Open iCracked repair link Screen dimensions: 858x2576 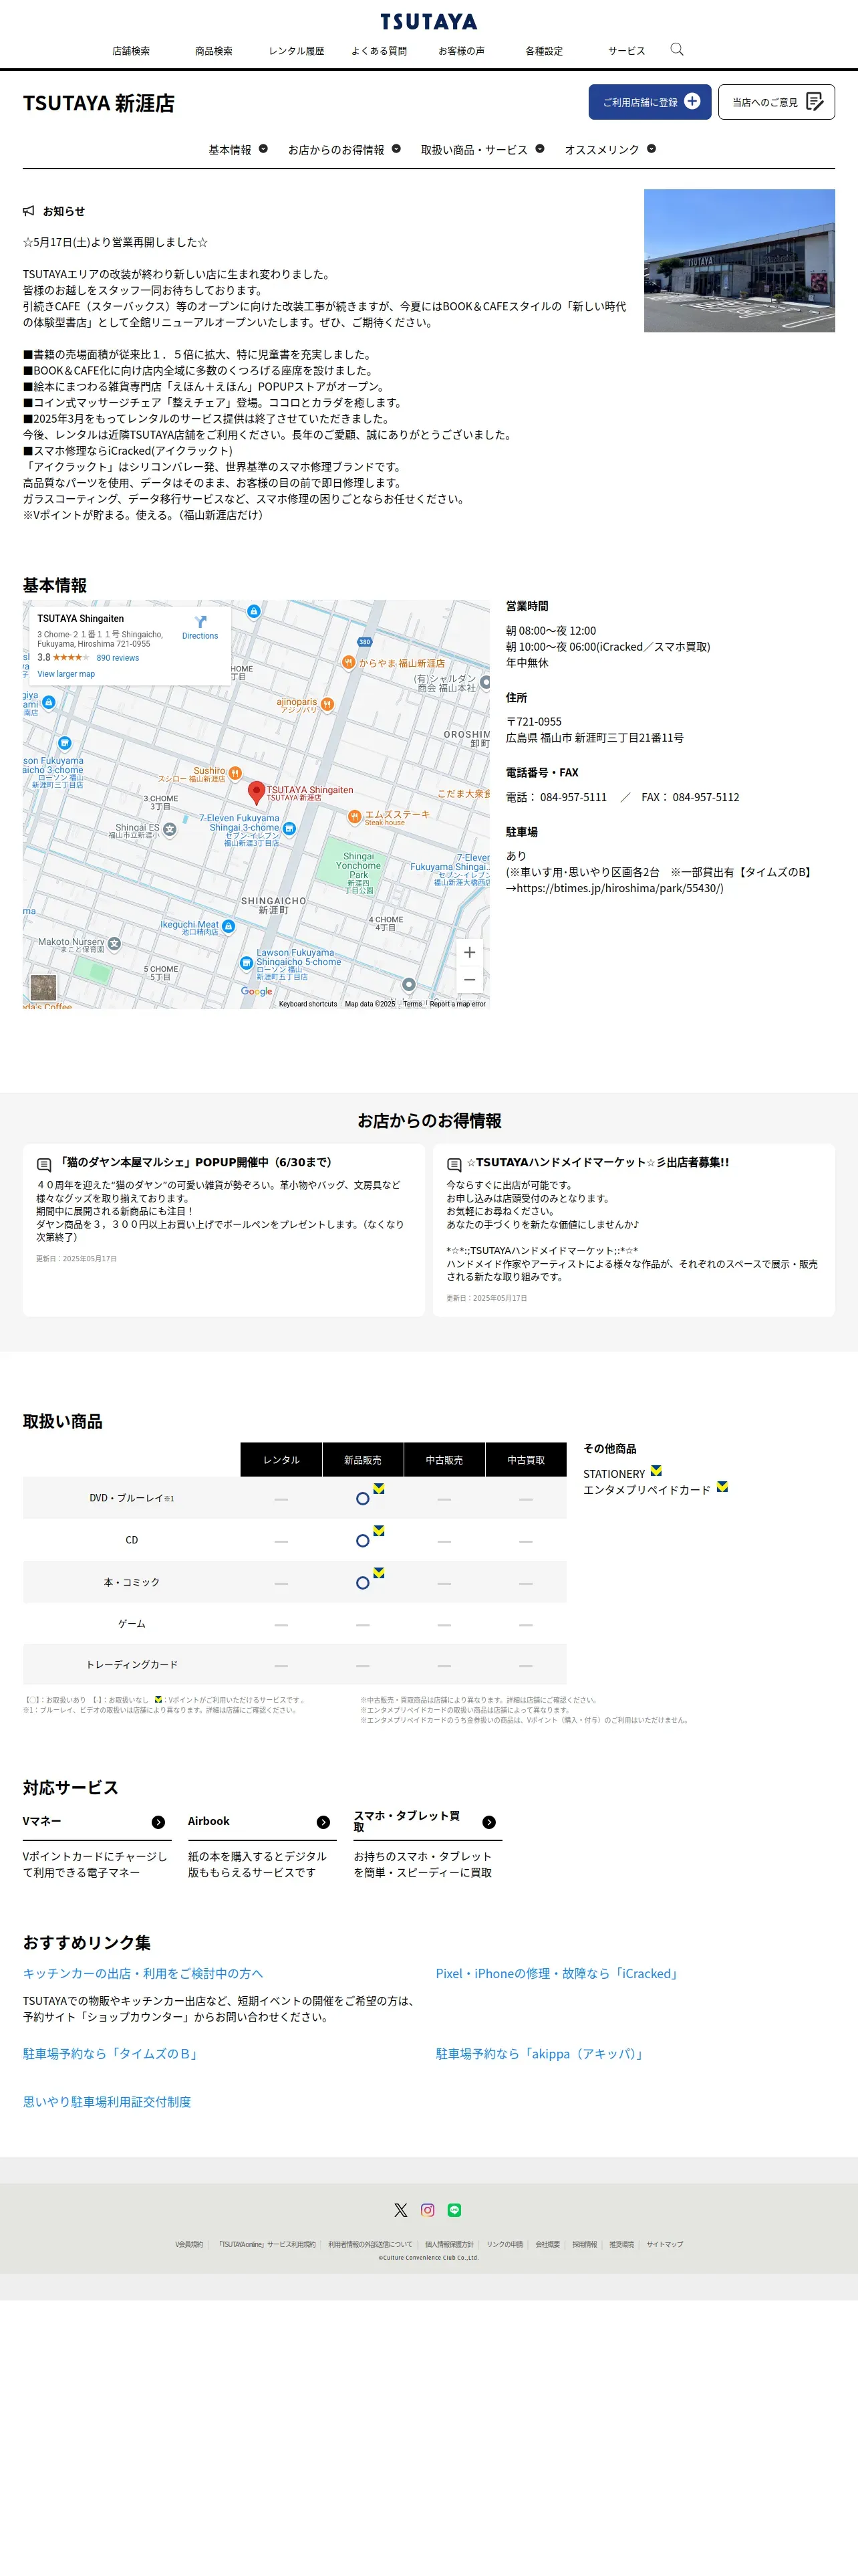pos(559,1973)
